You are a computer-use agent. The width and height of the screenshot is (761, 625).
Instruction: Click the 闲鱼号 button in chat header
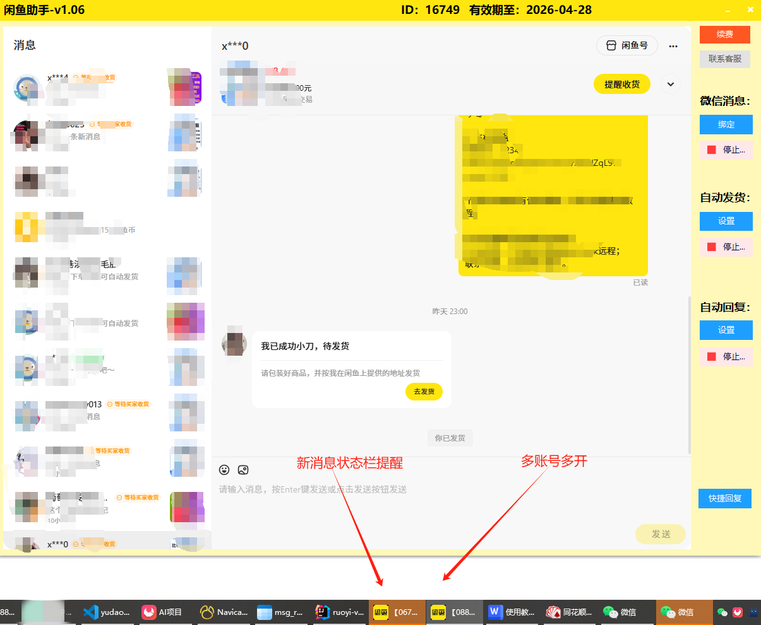click(x=626, y=45)
